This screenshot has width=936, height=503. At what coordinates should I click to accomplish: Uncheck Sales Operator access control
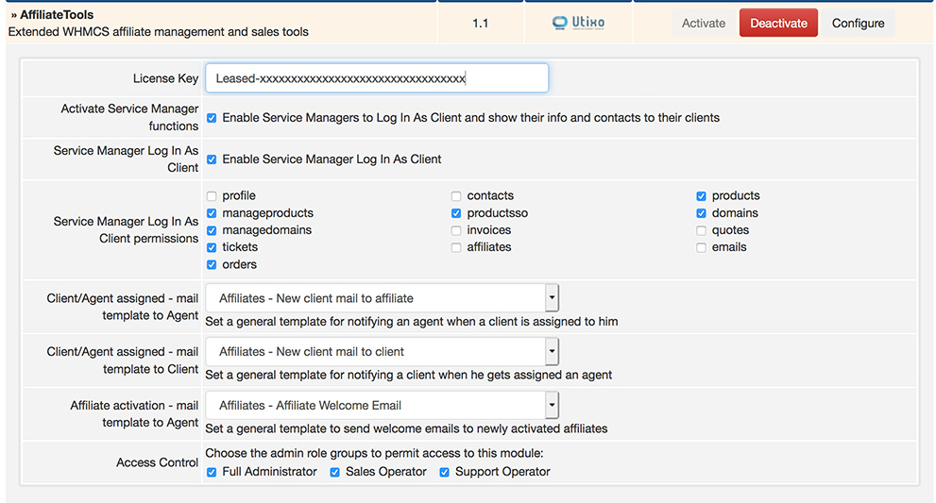(334, 472)
